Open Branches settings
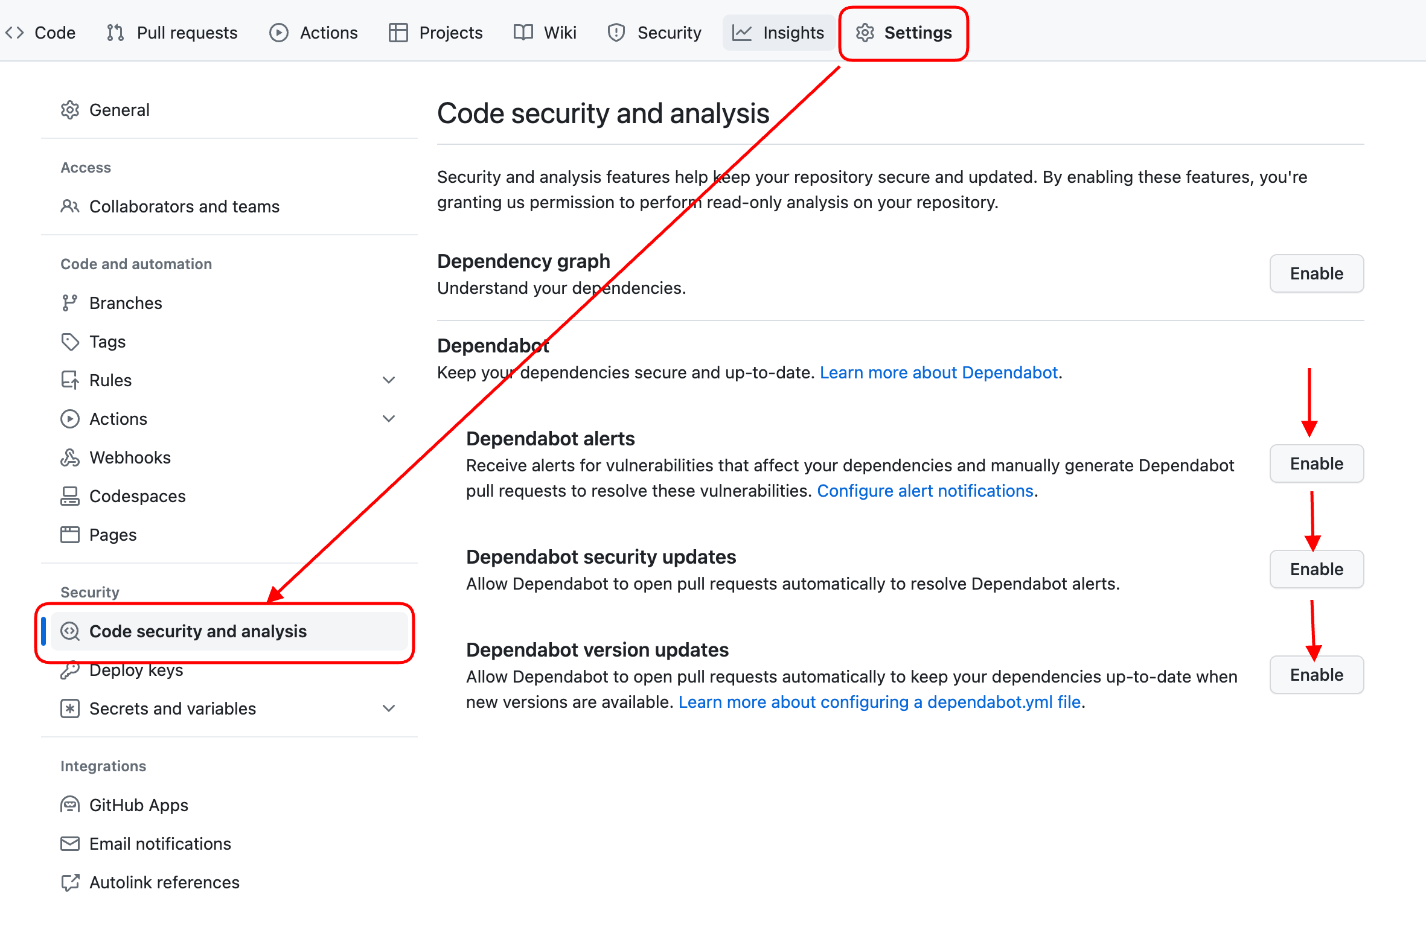The height and width of the screenshot is (933, 1426). (229, 303)
